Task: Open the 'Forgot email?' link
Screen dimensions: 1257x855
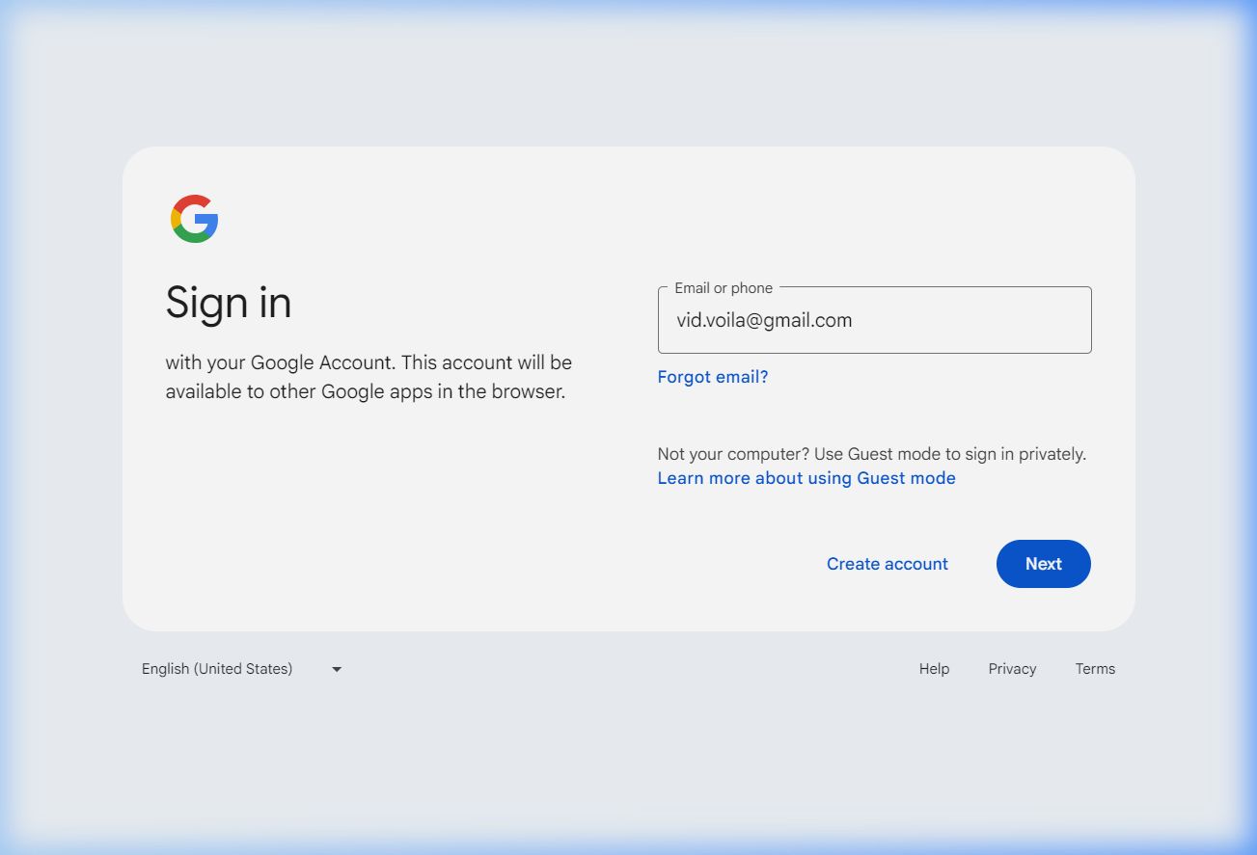Action: point(713,377)
